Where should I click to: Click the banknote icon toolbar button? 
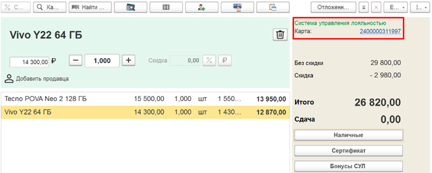coord(166,7)
